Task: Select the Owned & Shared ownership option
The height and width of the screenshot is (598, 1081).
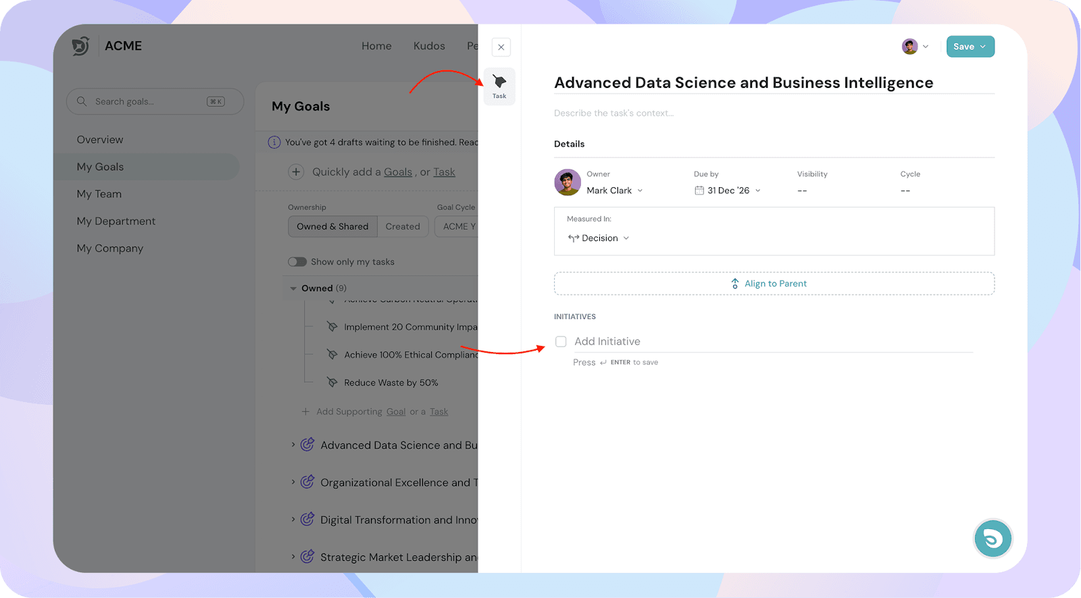Action: click(332, 227)
